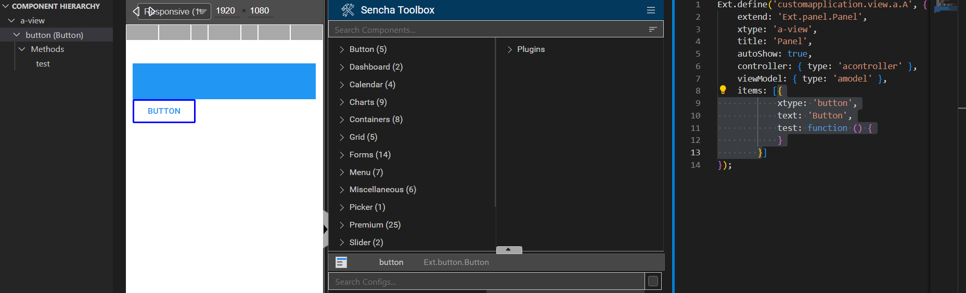The image size is (966, 293).
Task: Click the Search Components field
Action: point(489,30)
